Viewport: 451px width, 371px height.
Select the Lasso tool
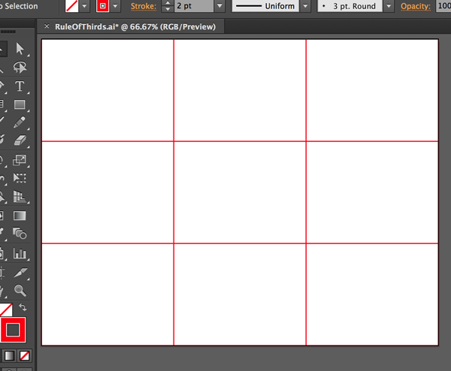coord(20,68)
